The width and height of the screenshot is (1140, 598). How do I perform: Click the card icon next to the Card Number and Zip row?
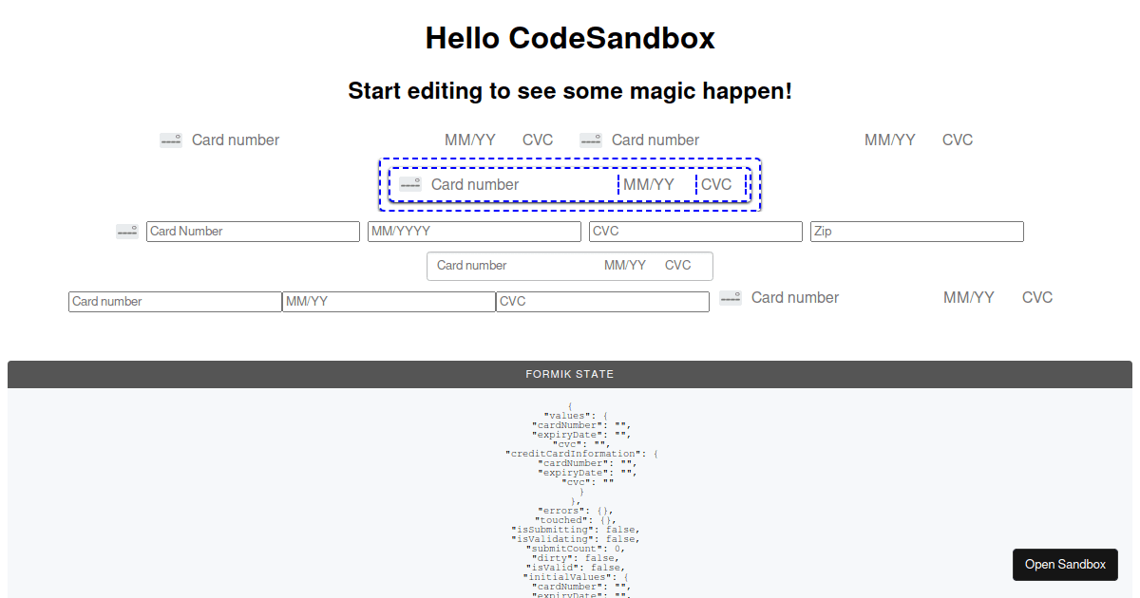pyautogui.click(x=126, y=231)
